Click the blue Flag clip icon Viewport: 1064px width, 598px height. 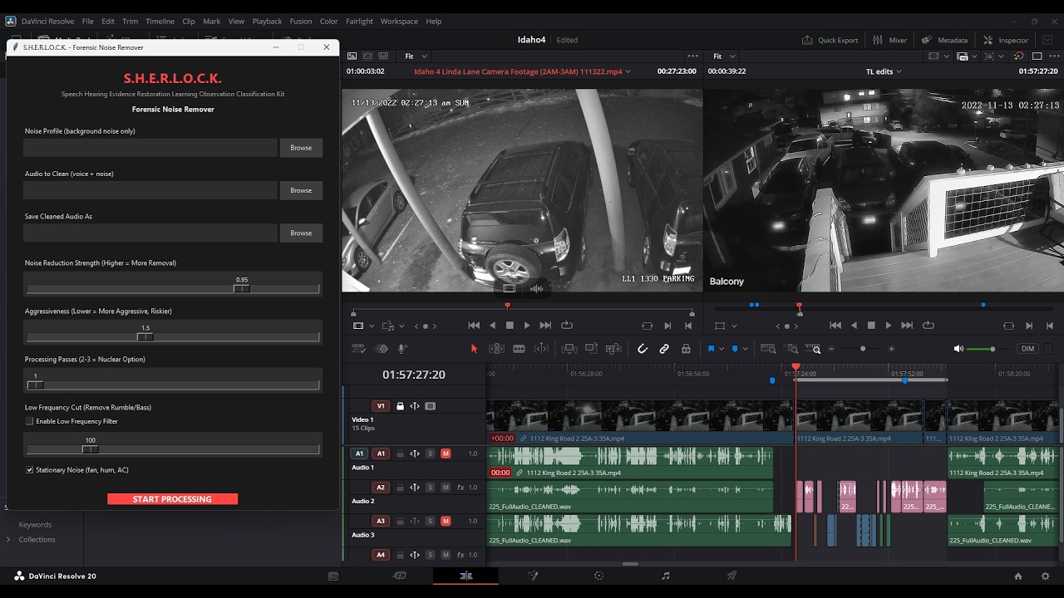tap(711, 349)
